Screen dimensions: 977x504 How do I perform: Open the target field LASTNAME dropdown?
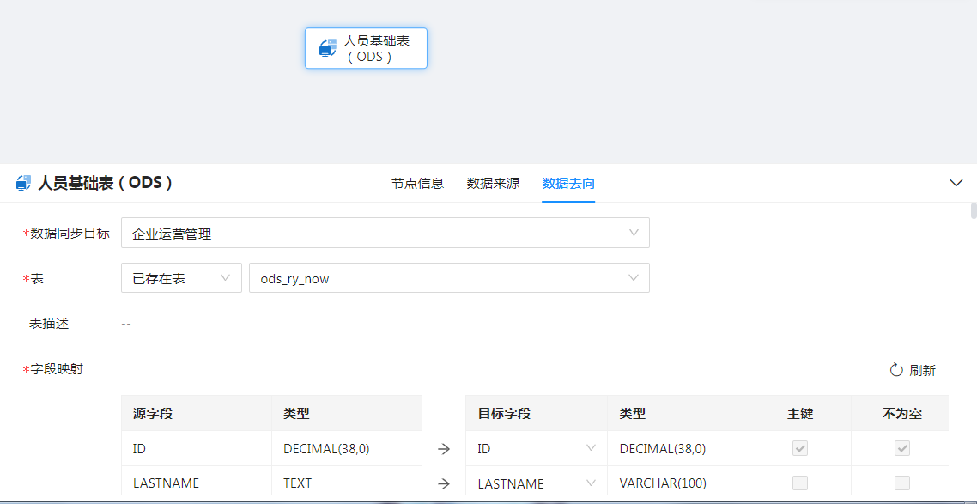pyautogui.click(x=536, y=483)
